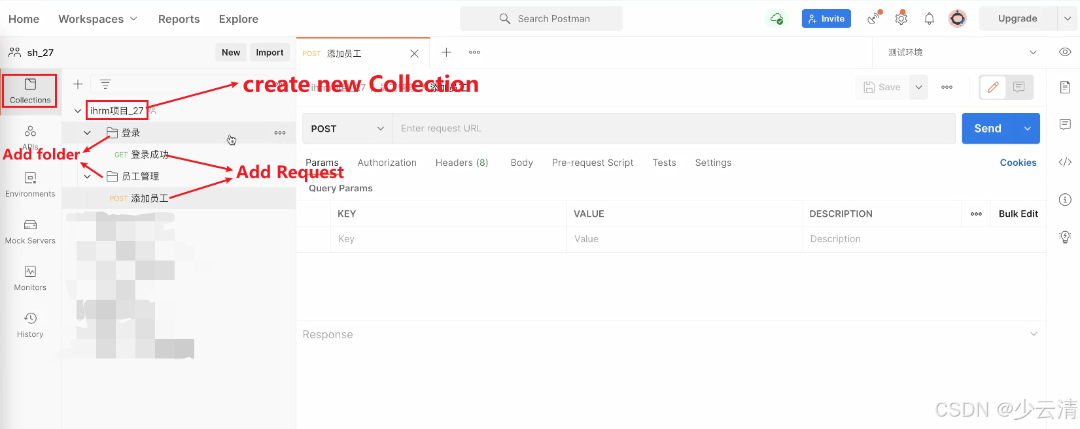Image resolution: width=1080 pixels, height=429 pixels.
Task: Switch to build mode pencil icon
Action: click(993, 87)
